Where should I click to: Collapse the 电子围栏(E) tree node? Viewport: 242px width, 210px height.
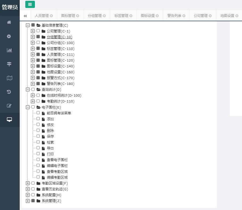28,107
